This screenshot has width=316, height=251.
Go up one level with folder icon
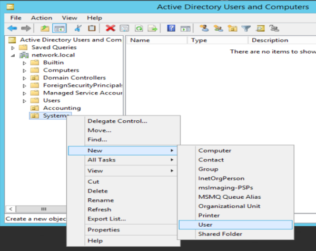point(45,28)
